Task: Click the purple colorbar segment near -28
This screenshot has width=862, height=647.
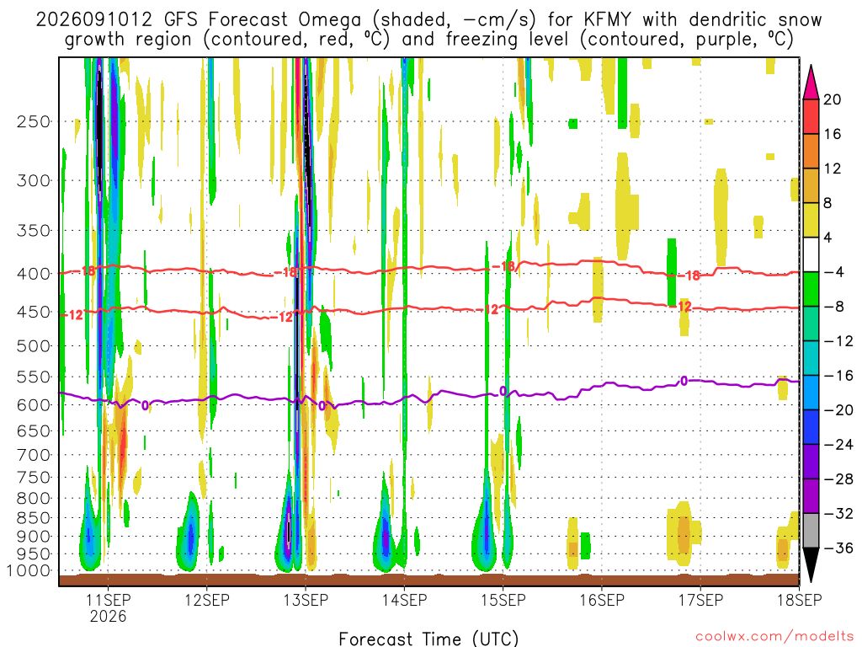Action: click(x=811, y=463)
